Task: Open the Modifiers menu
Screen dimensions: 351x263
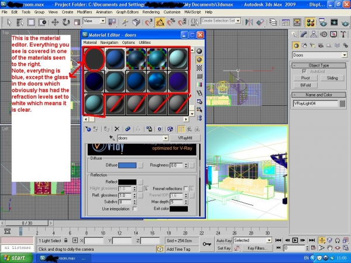Action: [x=84, y=12]
